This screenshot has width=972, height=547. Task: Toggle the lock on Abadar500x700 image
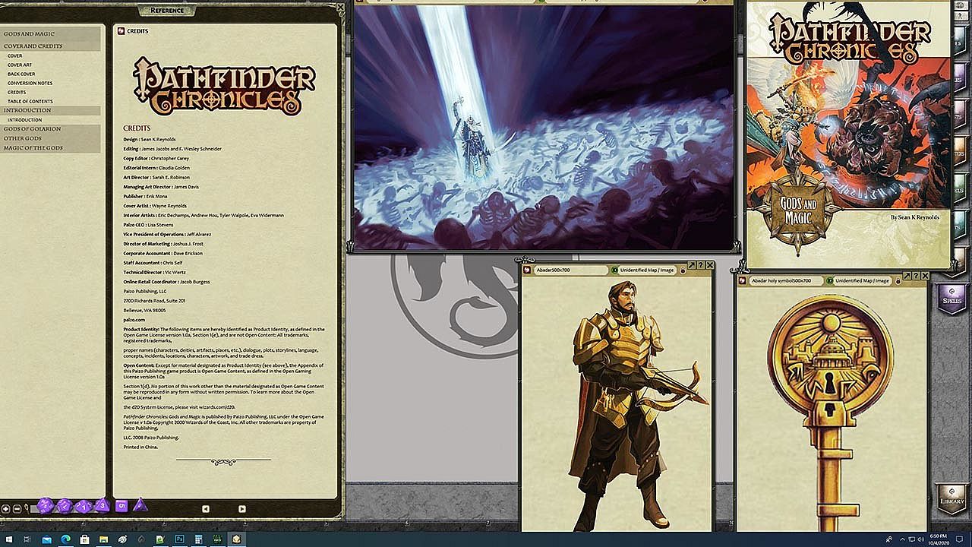point(683,270)
